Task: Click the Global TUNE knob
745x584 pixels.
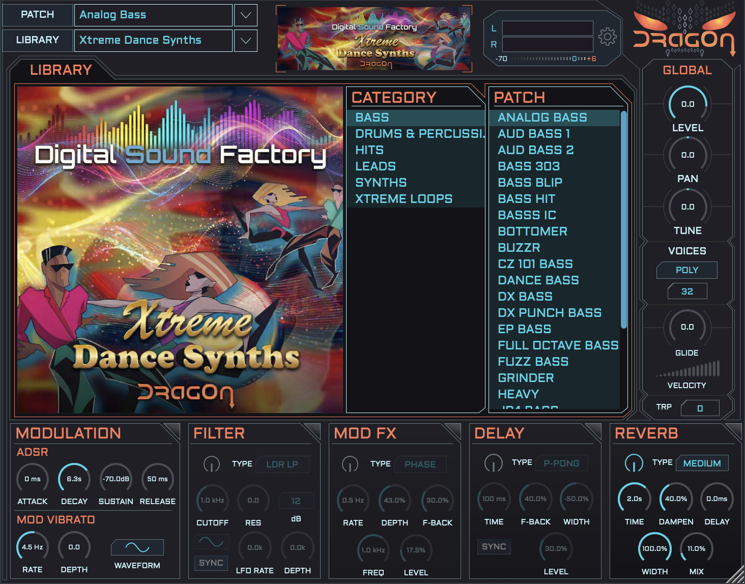Action: click(687, 207)
